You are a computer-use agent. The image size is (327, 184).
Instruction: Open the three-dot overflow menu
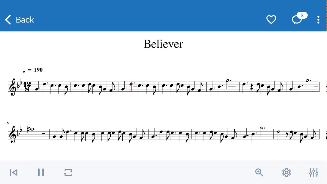click(x=318, y=20)
